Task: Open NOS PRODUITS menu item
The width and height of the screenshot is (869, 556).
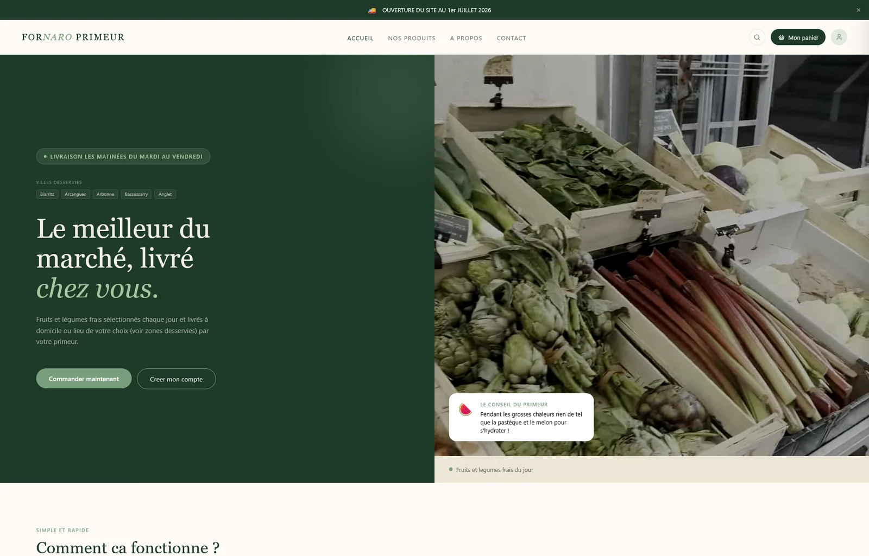Action: 412,38
